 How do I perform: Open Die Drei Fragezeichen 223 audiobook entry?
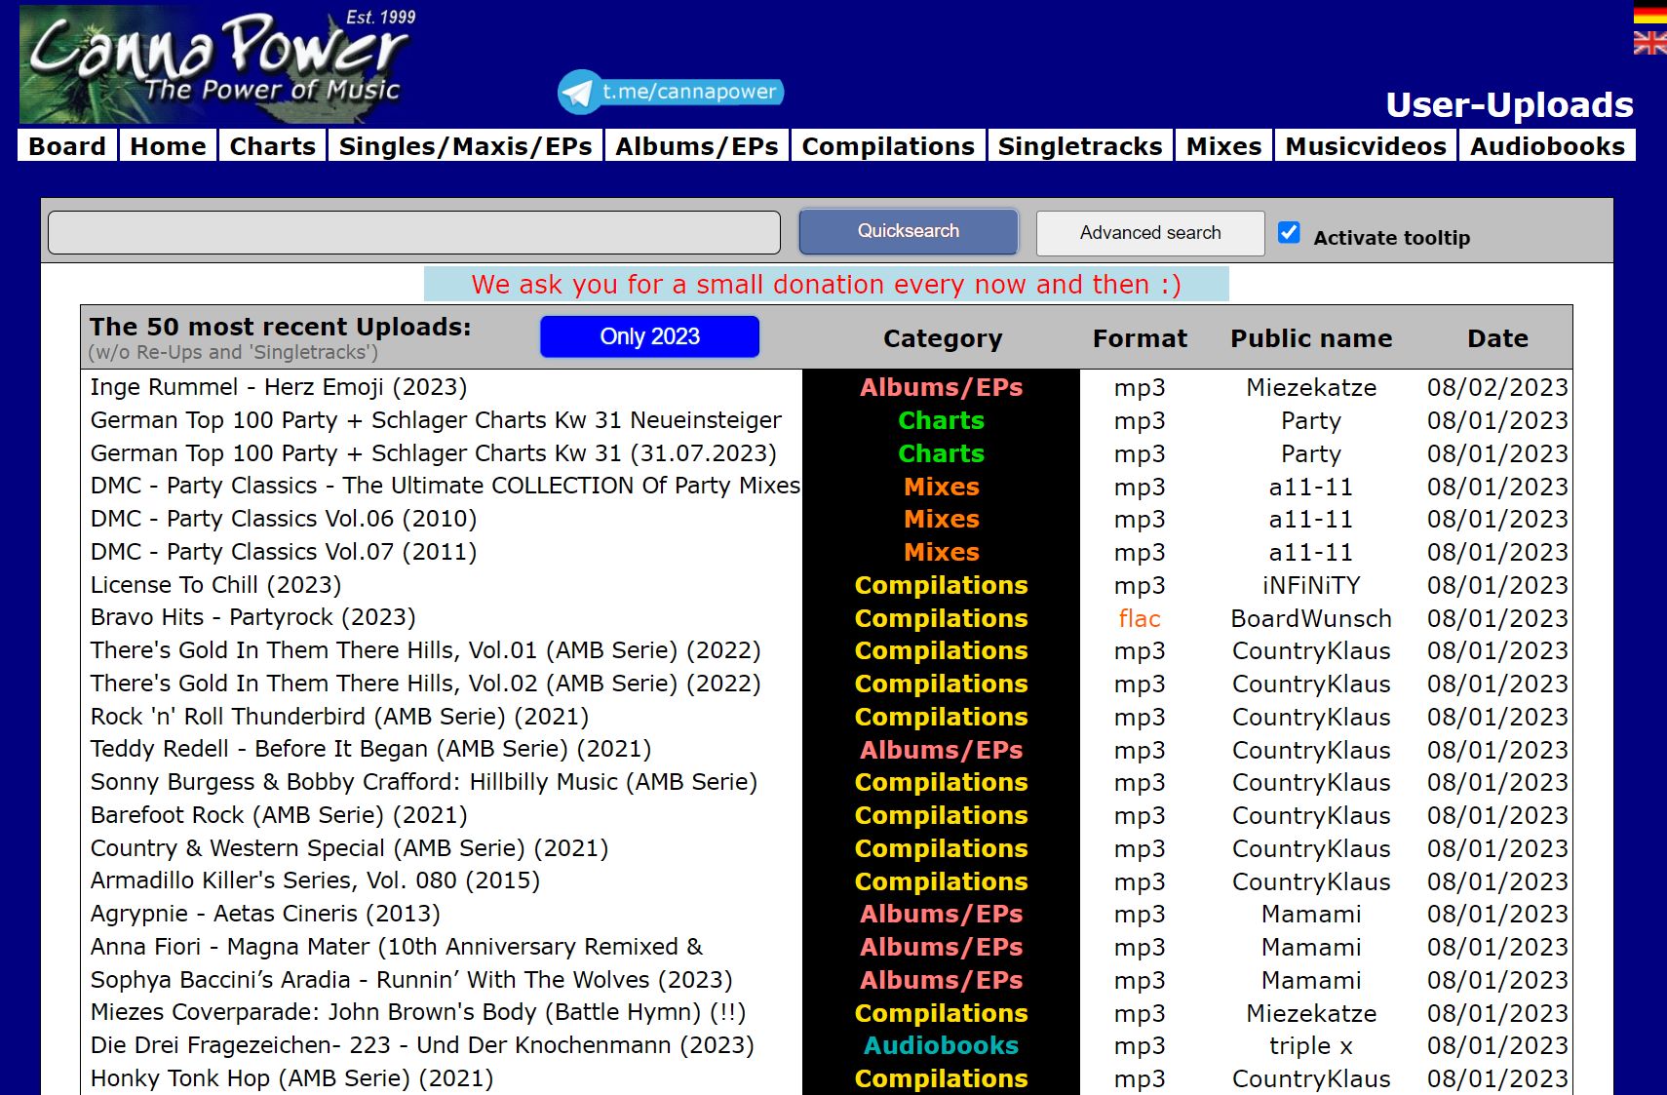point(422,1045)
